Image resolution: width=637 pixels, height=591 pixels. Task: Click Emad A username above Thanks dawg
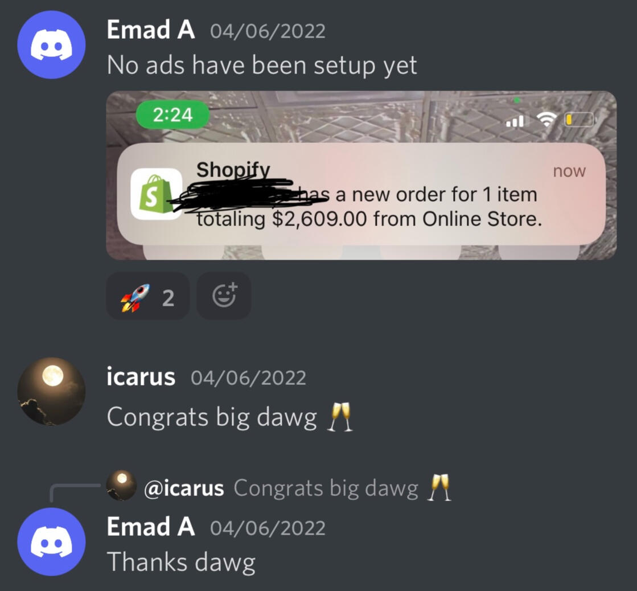click(151, 527)
